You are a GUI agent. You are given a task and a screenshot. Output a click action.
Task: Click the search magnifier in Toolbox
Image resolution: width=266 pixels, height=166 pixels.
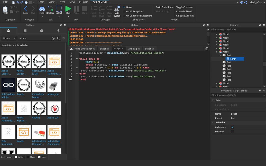tap(59, 38)
